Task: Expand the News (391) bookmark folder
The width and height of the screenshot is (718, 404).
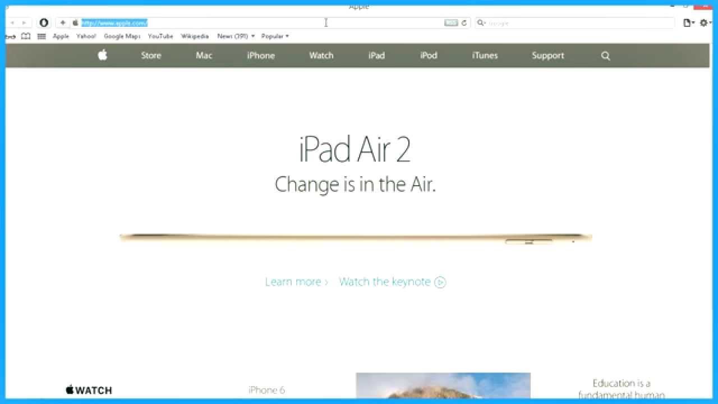Action: pyautogui.click(x=236, y=36)
